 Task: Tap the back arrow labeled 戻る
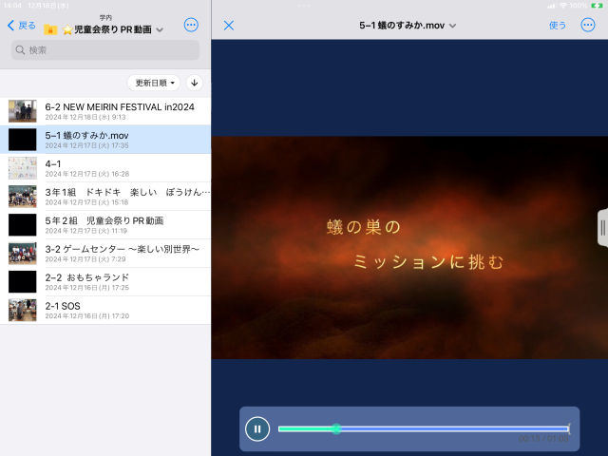coord(22,26)
